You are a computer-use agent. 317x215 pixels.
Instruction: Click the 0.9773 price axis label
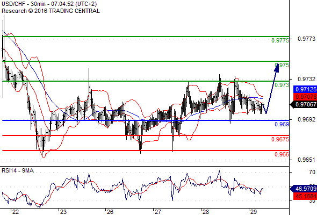click(x=306, y=39)
